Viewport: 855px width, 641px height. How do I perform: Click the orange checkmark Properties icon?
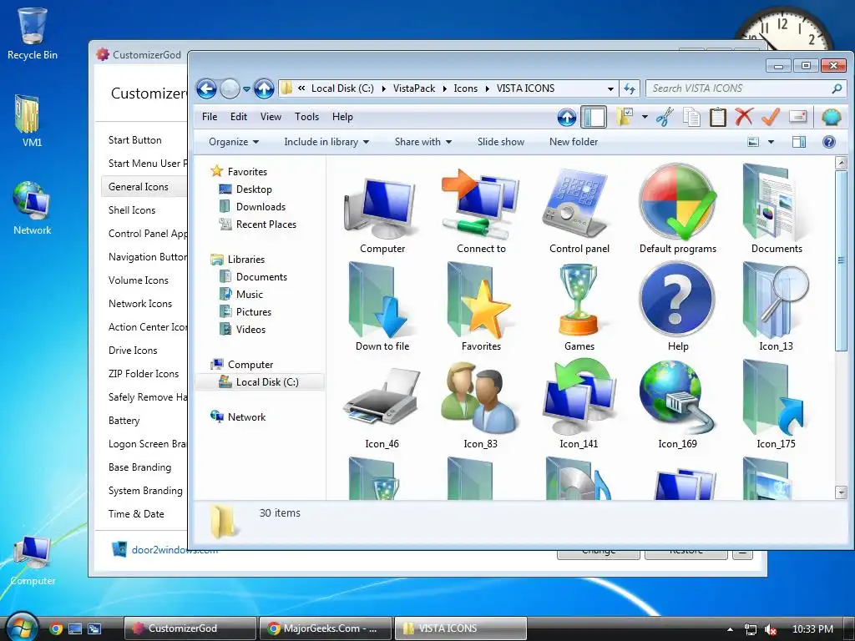point(771,117)
